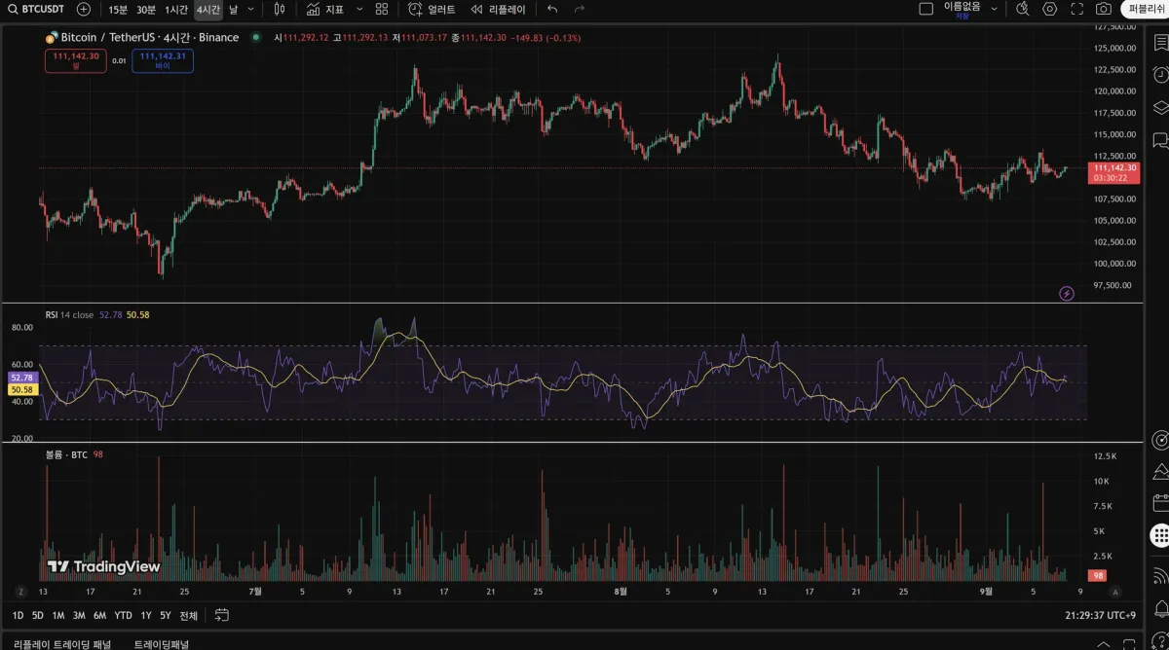Open the target radar icon in sidebar

click(1159, 440)
